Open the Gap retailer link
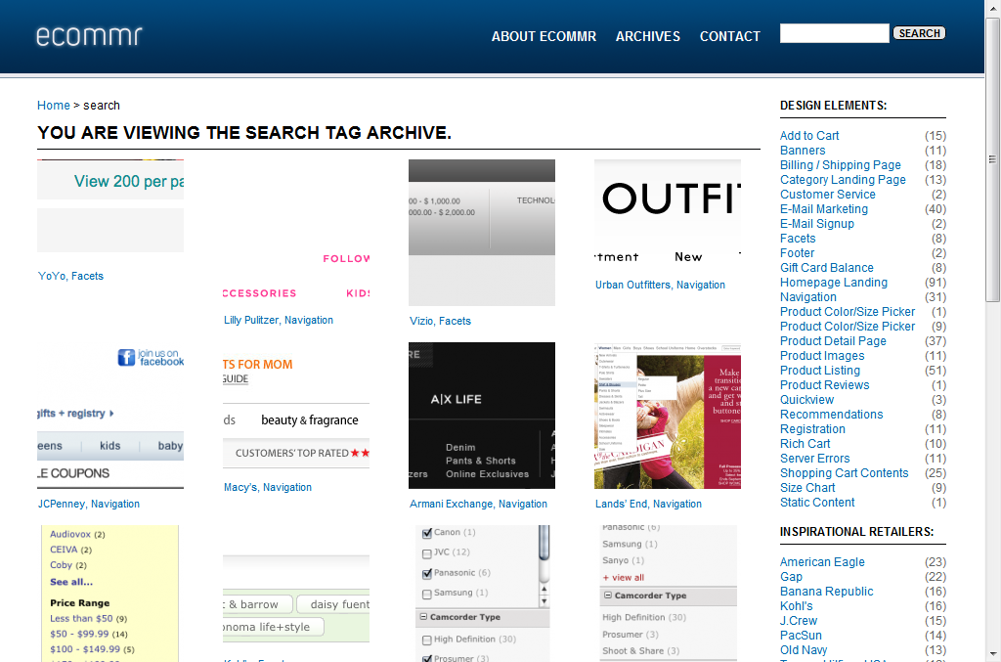The image size is (1001, 662). click(791, 577)
